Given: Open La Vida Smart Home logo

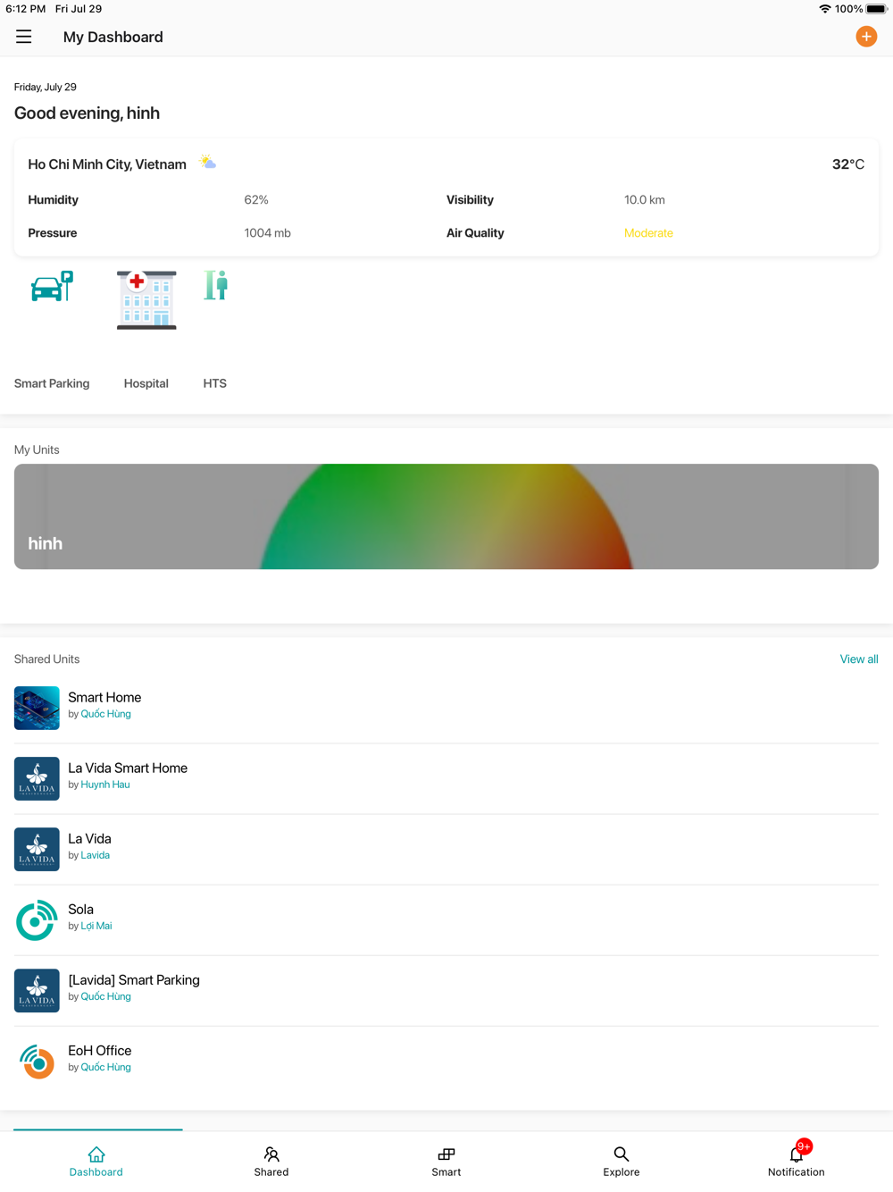Looking at the screenshot, I should tap(37, 778).
